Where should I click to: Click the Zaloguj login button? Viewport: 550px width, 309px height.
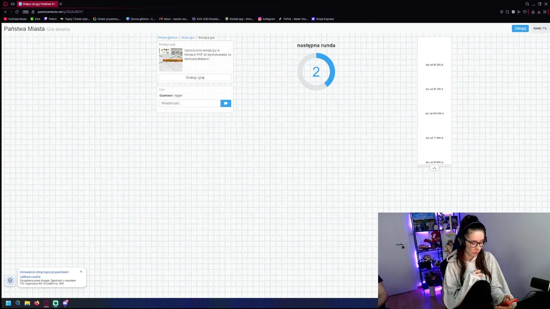[520, 28]
